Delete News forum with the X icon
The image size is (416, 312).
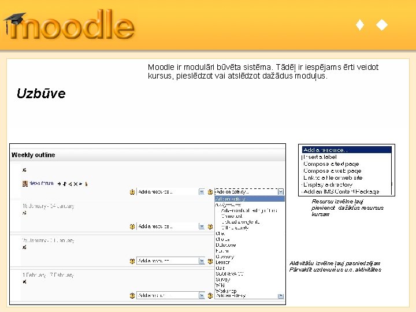point(75,184)
